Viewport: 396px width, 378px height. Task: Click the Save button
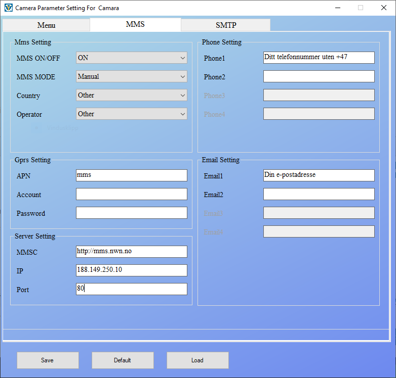[x=48, y=360]
